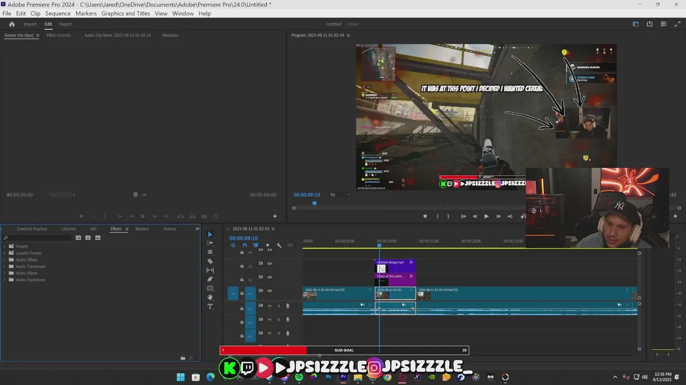
Task: Open Program monitor panel menu
Action: 348,35
